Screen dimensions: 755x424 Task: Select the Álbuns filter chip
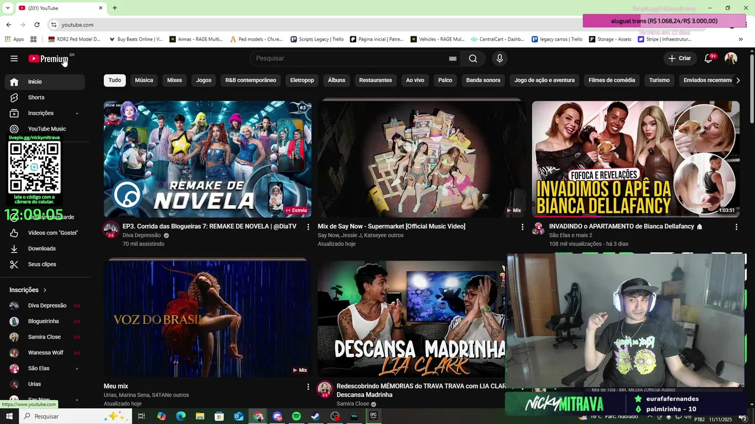click(336, 80)
